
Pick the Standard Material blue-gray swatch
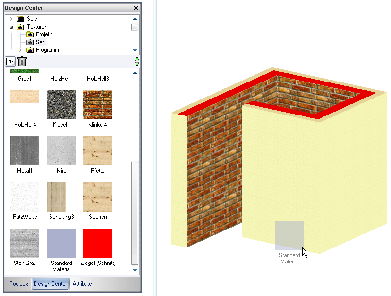[61, 243]
